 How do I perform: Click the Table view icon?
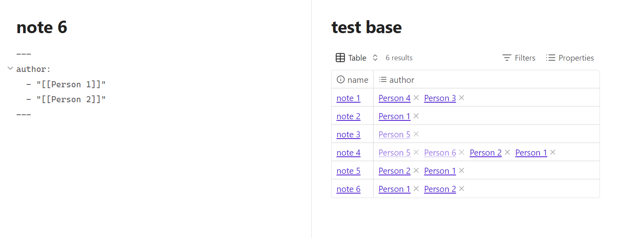[x=341, y=58]
